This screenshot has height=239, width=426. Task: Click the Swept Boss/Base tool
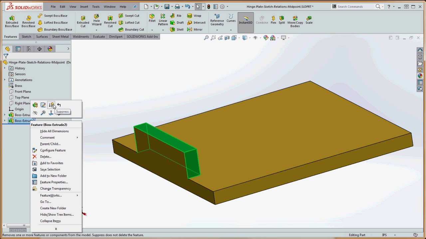pos(52,16)
